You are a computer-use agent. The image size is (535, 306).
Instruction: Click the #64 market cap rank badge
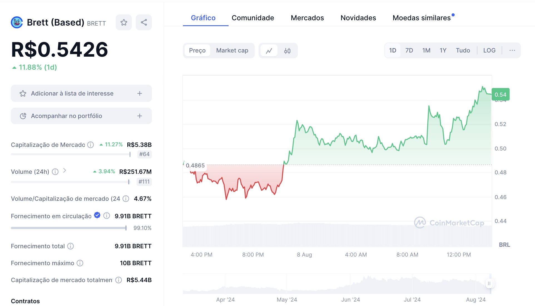point(144,154)
